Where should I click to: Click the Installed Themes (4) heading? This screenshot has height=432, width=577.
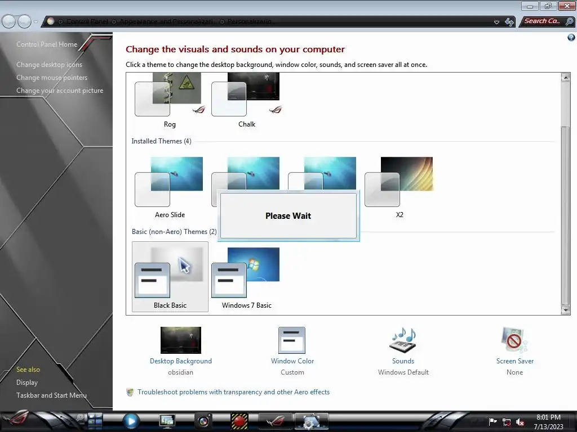click(161, 141)
